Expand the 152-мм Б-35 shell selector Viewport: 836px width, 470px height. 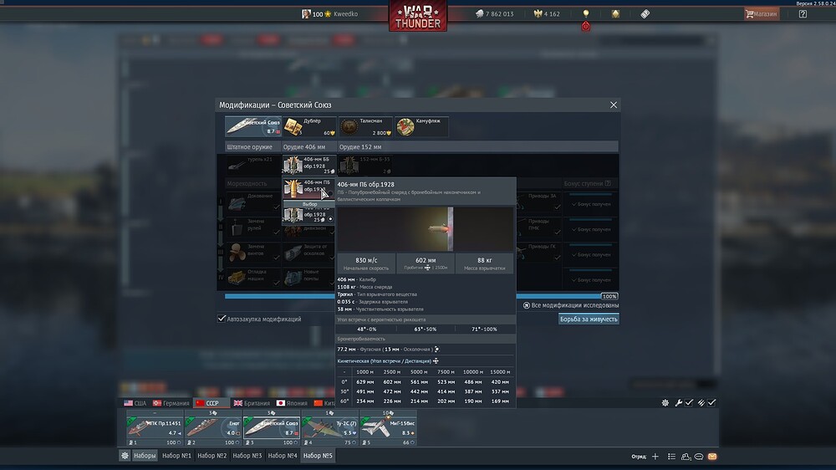[x=365, y=166]
